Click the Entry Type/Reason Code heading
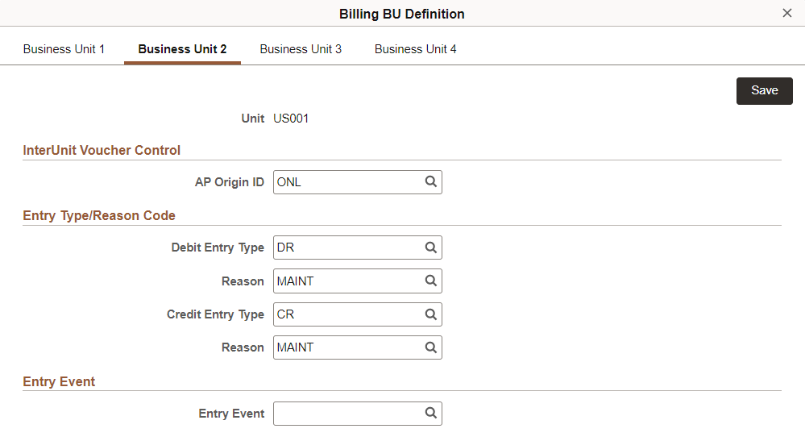 click(x=99, y=215)
